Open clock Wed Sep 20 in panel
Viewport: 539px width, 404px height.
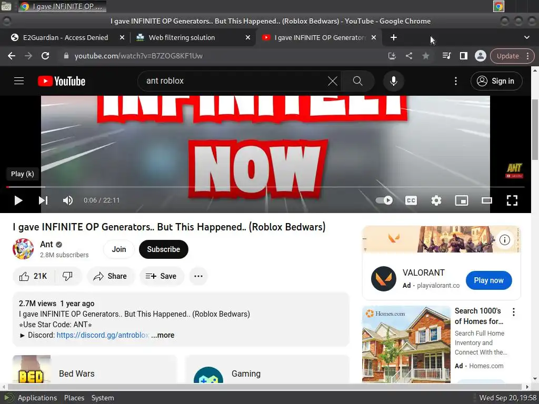click(508, 398)
